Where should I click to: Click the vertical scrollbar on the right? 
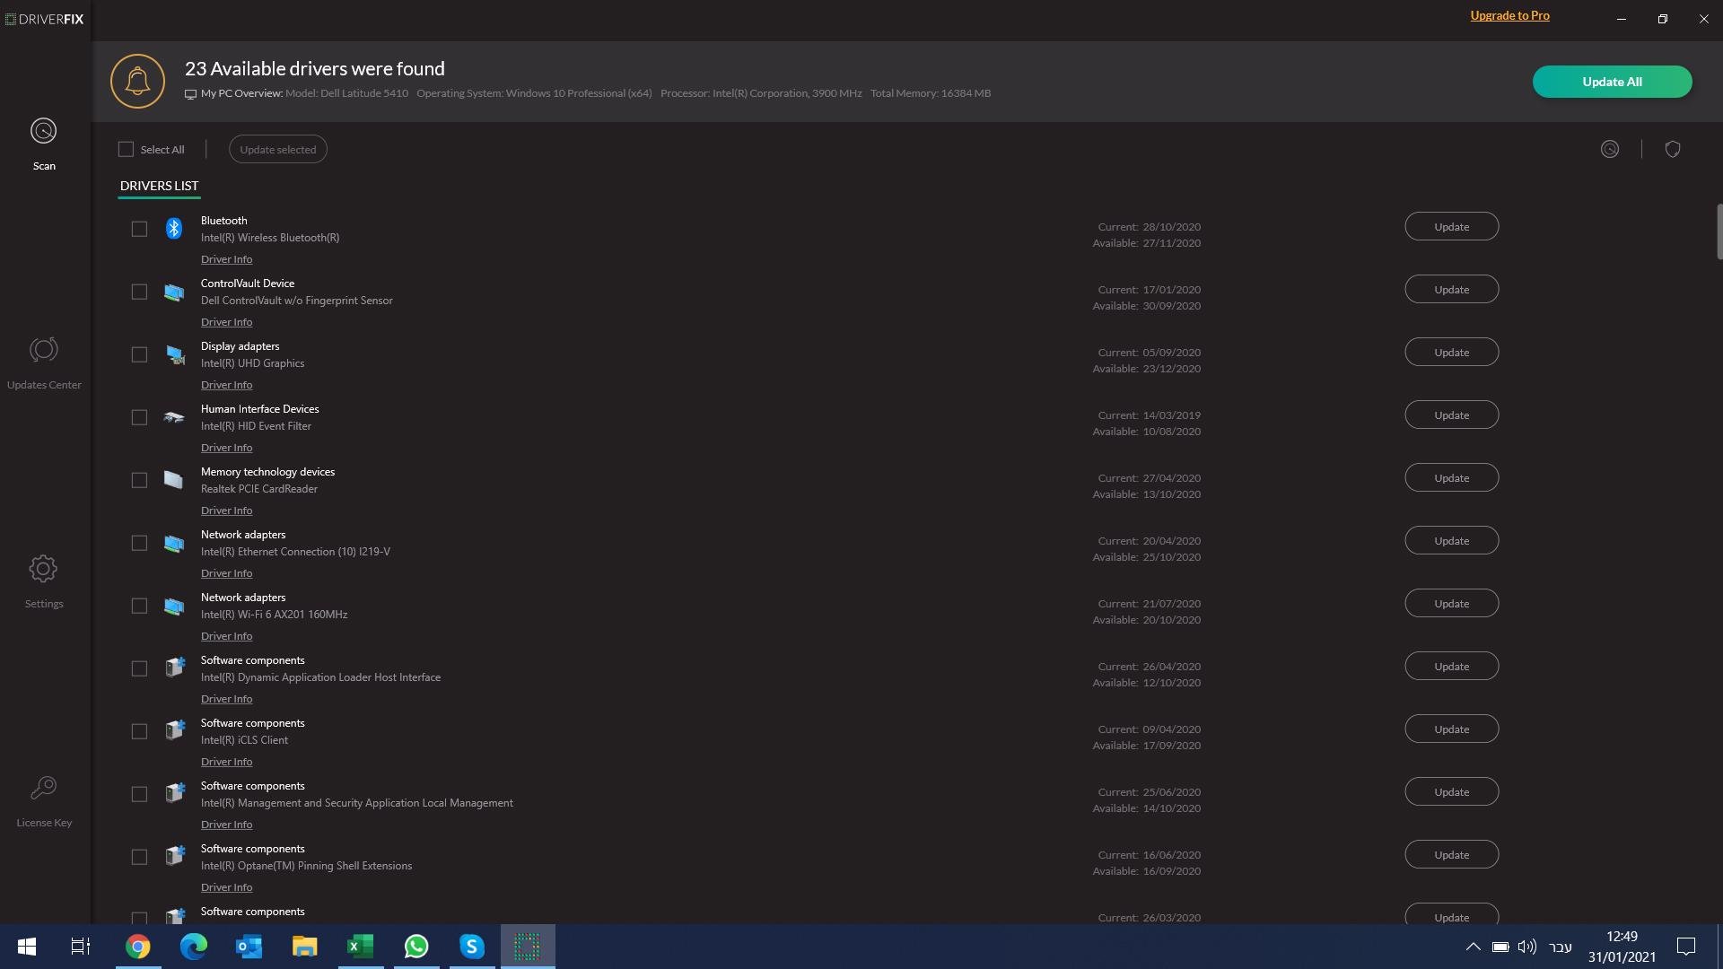click(1717, 231)
